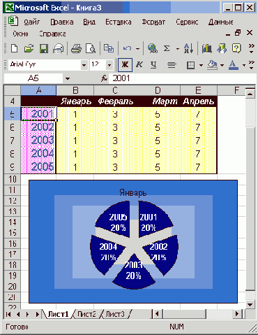Image resolution: width=258 pixels, height=335 pixels.
Task: Click the fax/email printer icon next to Save
Action: [58, 49]
